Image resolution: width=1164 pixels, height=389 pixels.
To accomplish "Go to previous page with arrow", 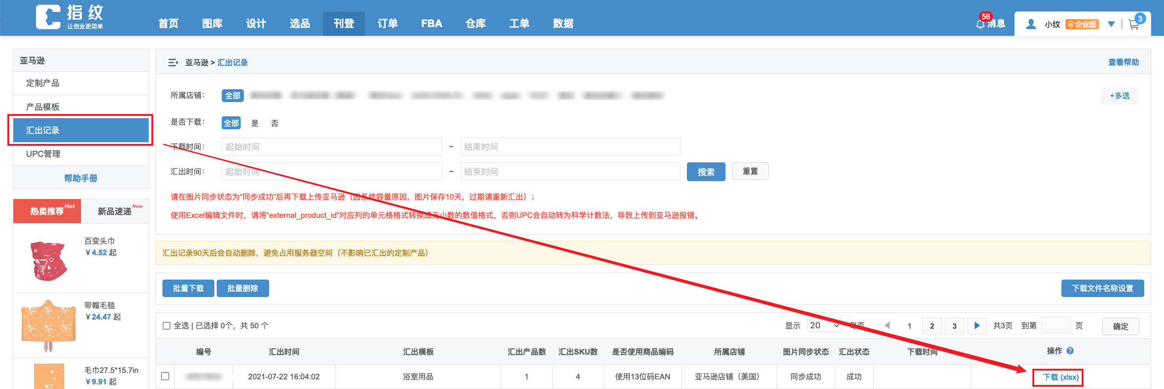I will tap(887, 326).
